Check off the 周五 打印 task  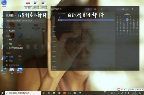7,31
